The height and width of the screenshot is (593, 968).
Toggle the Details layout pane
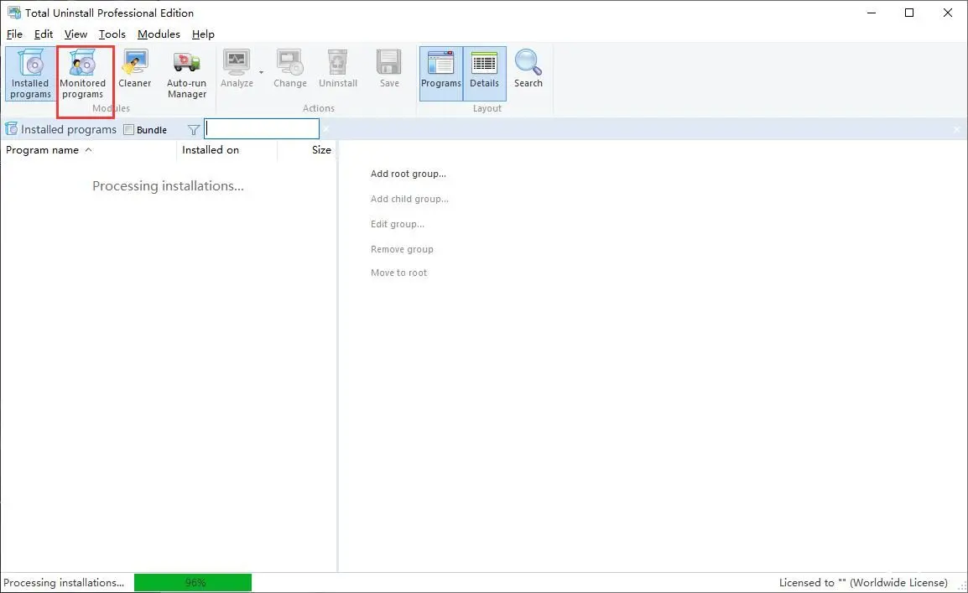pos(485,74)
